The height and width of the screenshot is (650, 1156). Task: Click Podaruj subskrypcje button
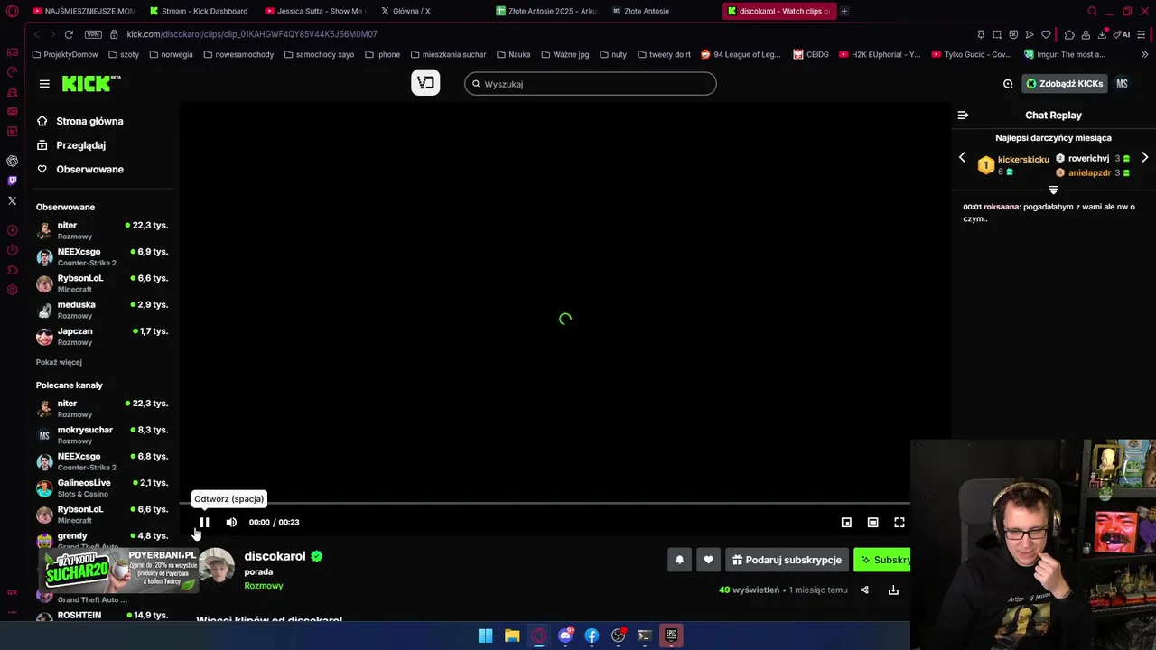point(787,560)
